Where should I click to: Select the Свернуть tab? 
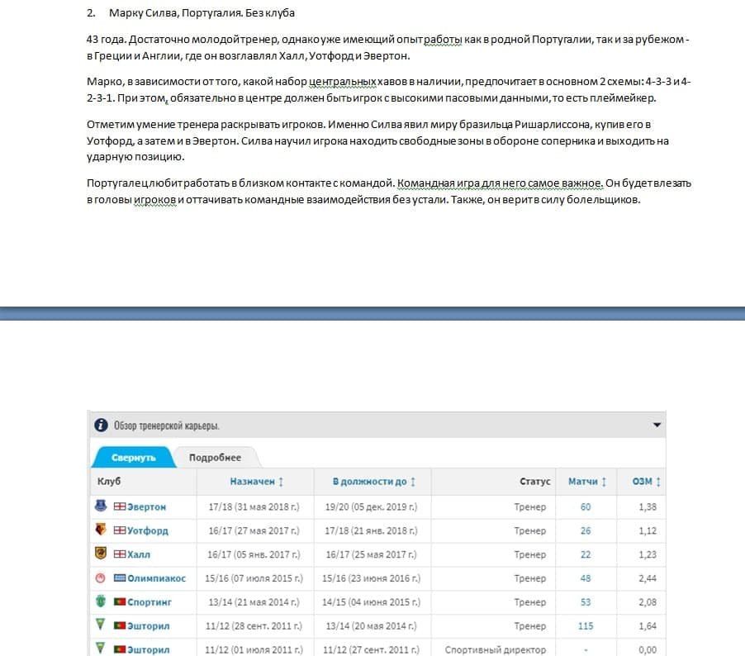133,458
